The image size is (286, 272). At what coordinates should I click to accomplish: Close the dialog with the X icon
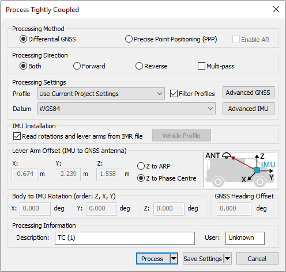276,9
